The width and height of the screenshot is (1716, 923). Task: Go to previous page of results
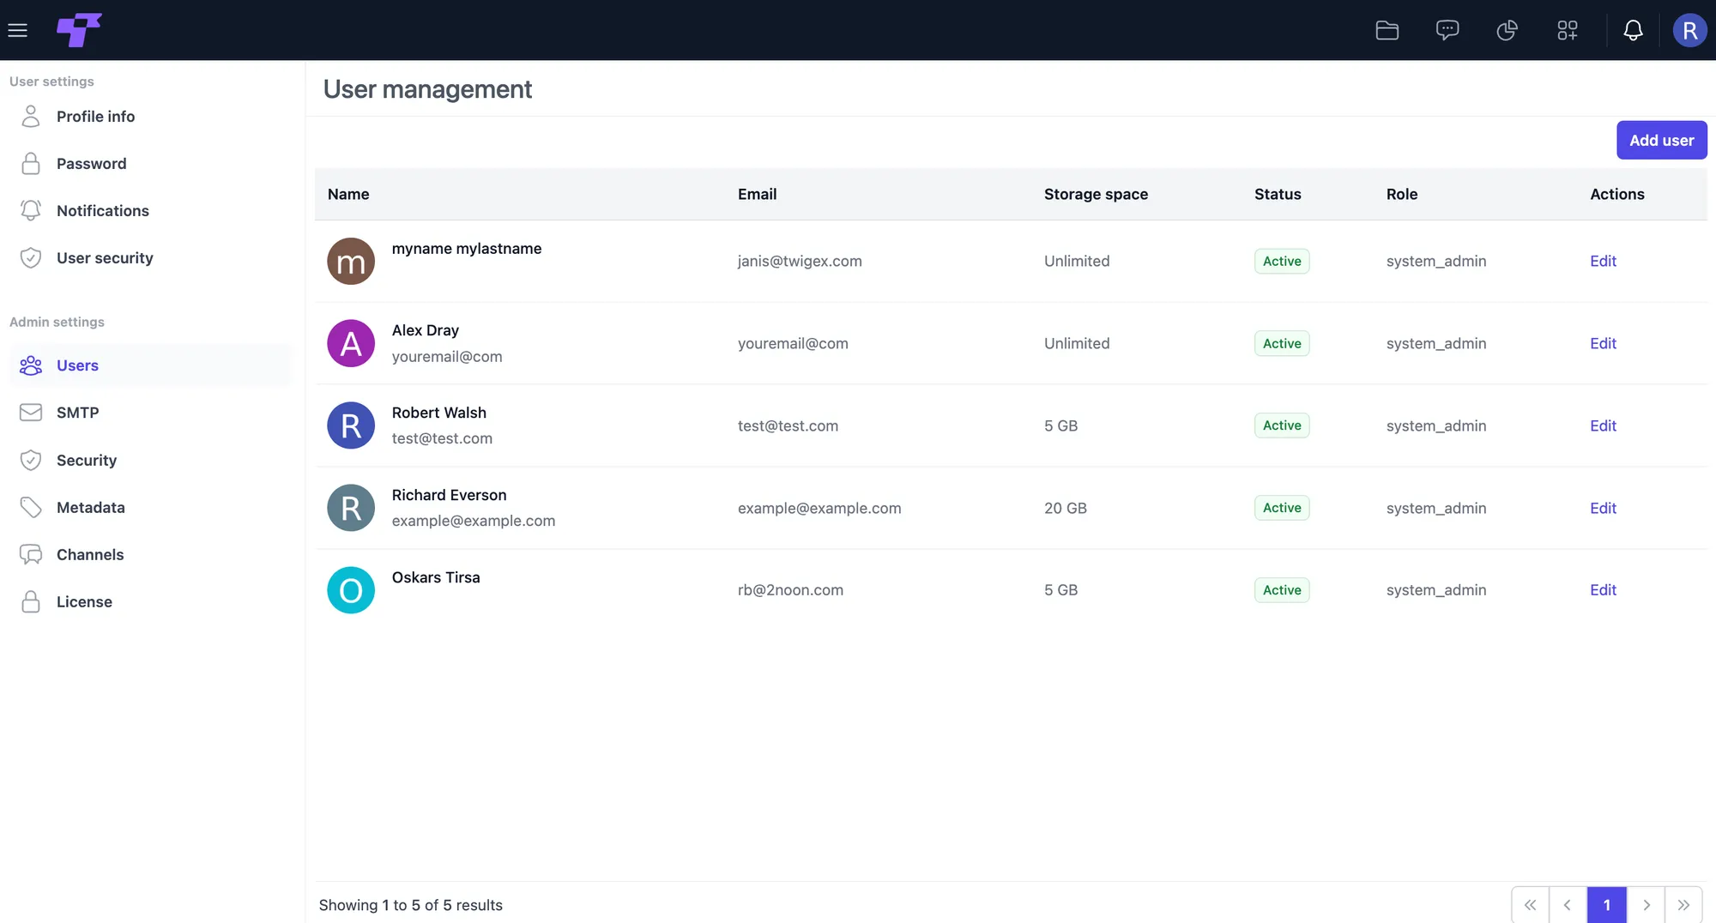pyautogui.click(x=1568, y=905)
